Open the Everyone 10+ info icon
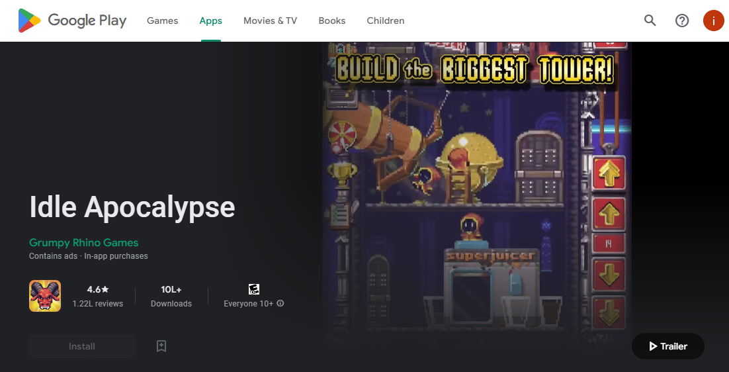Screen dimensions: 729x372 tap(280, 303)
